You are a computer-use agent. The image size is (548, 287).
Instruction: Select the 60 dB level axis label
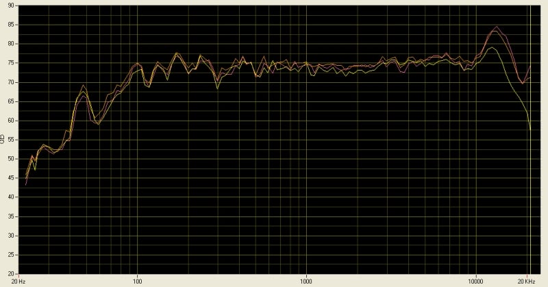tap(12, 121)
